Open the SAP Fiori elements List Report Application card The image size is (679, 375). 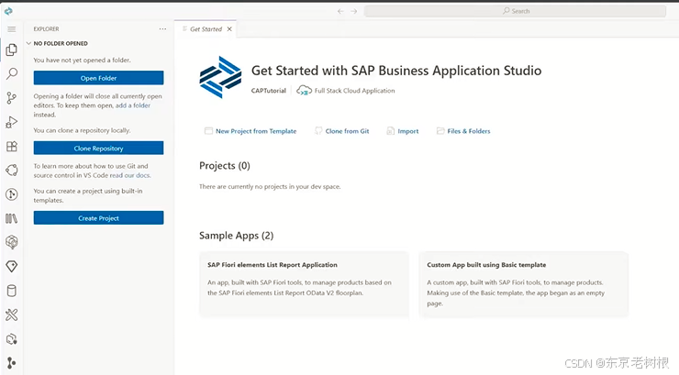(304, 284)
